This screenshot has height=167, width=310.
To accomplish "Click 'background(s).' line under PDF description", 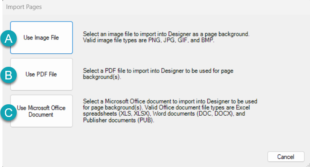I will [102, 77].
